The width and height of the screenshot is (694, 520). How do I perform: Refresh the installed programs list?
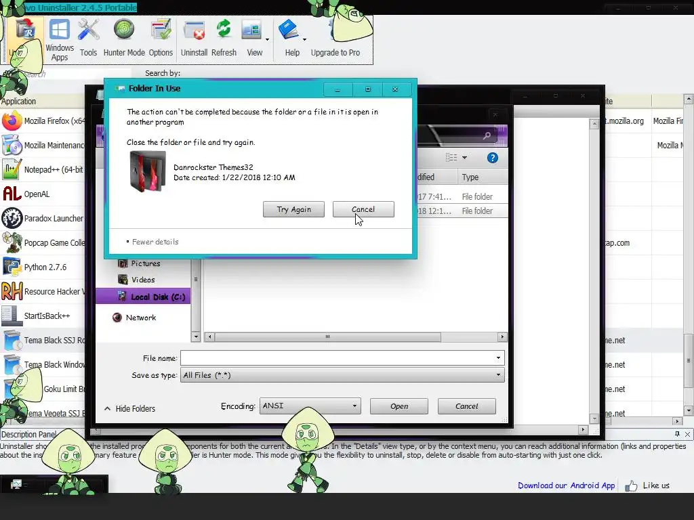point(224,39)
